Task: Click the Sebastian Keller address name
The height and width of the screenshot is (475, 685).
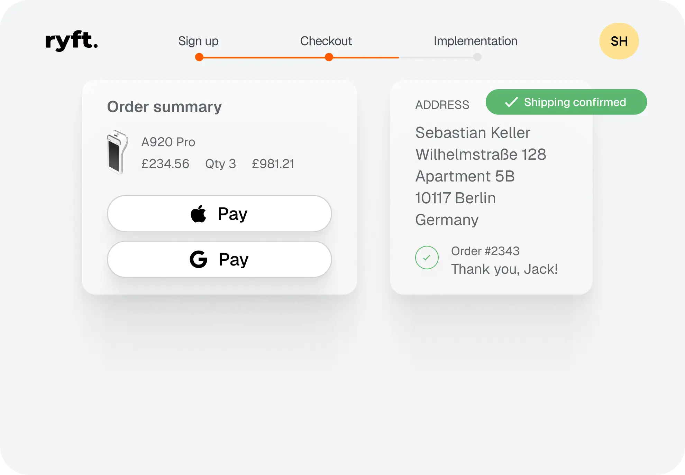Action: click(x=473, y=133)
